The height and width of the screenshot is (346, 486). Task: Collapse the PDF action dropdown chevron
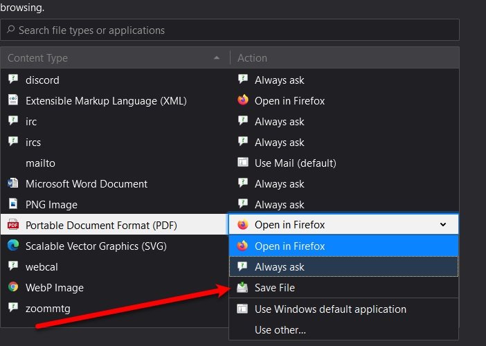pyautogui.click(x=443, y=225)
